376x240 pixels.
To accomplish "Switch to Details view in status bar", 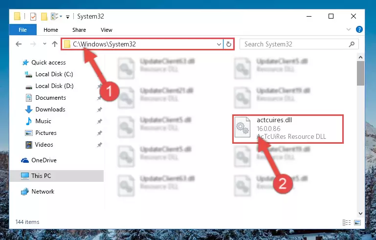I will (x=347, y=222).
